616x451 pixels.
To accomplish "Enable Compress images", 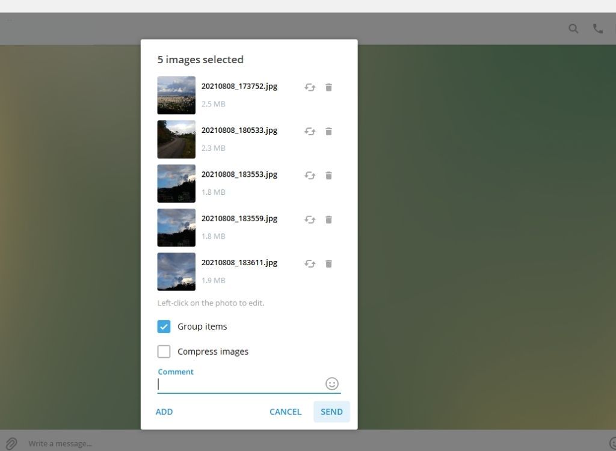I will click(164, 351).
